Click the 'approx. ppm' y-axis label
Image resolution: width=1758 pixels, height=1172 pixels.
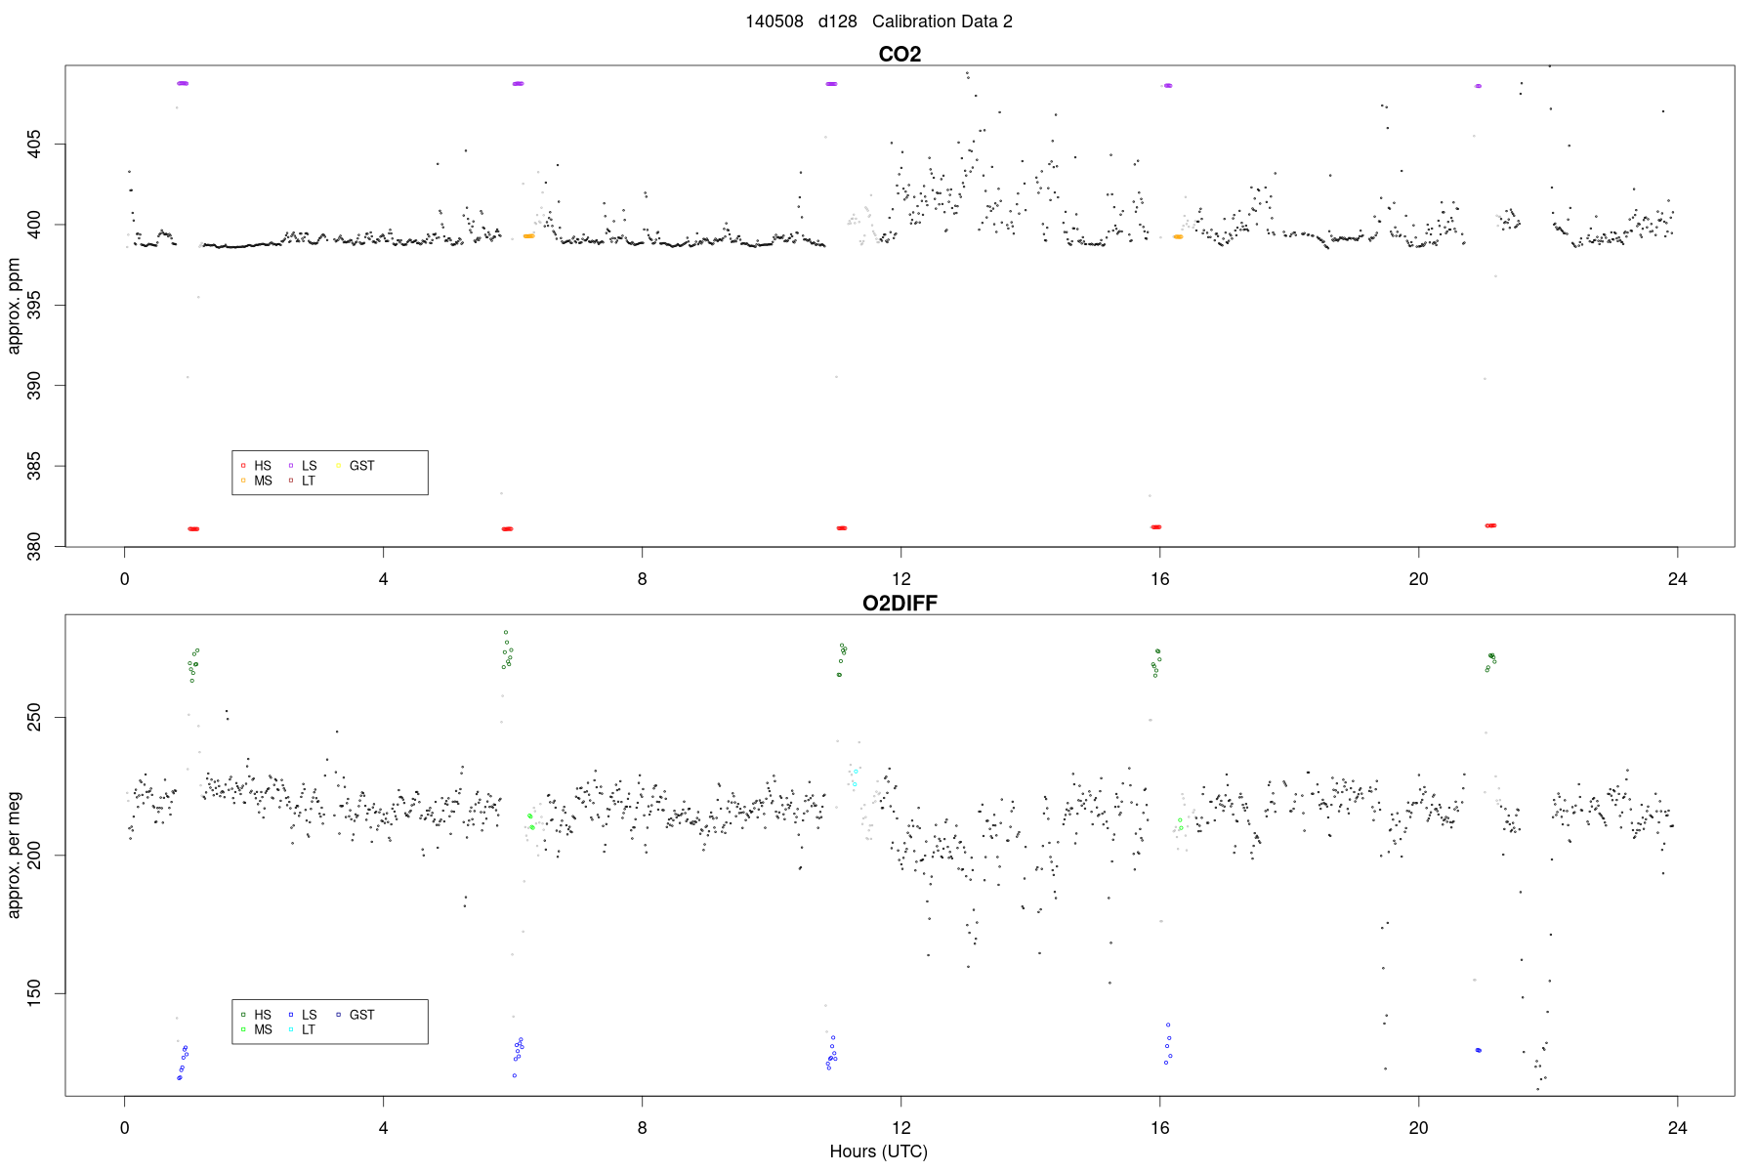[x=14, y=306]
